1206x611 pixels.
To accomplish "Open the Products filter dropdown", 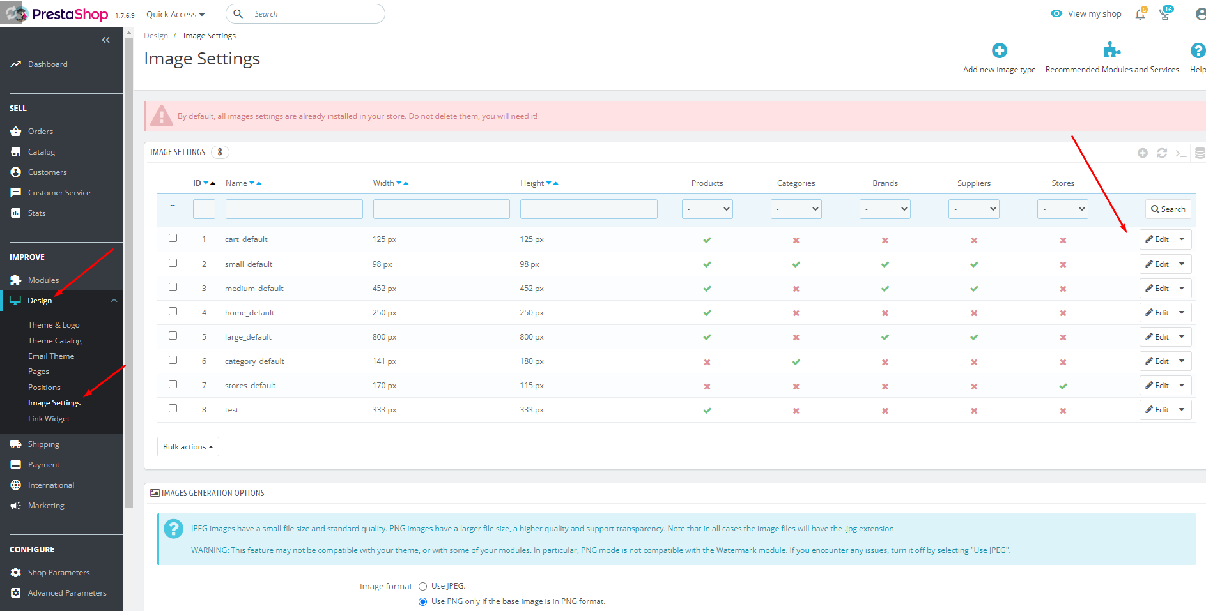I will (707, 209).
